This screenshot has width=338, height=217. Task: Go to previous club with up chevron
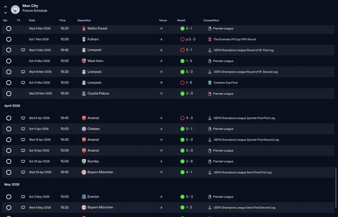point(6,7)
